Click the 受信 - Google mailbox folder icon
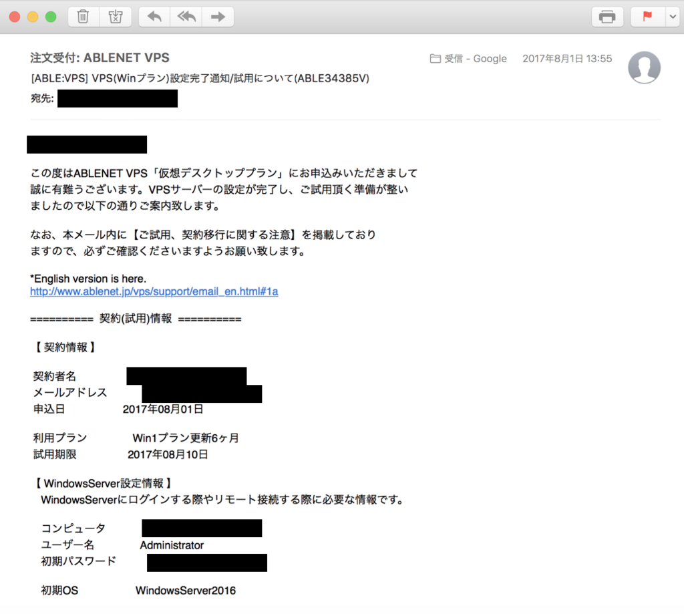 point(435,59)
